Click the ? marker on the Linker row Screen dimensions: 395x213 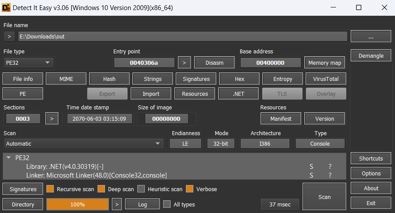pyautogui.click(x=330, y=175)
